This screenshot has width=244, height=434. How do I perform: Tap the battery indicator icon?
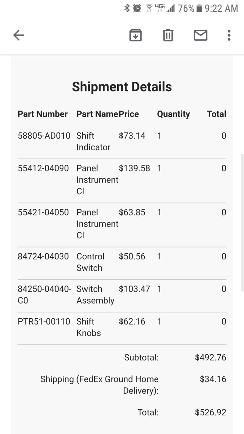(x=200, y=8)
